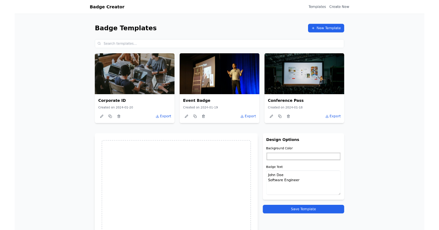This screenshot has height=230, width=439.
Task: Duplicate the Corporate ID template
Action: [110, 116]
